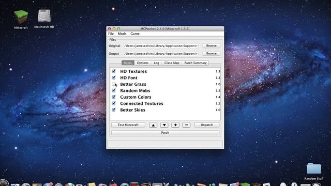Switch to the Class Map tab
This screenshot has height=186, width=331.
tap(172, 63)
